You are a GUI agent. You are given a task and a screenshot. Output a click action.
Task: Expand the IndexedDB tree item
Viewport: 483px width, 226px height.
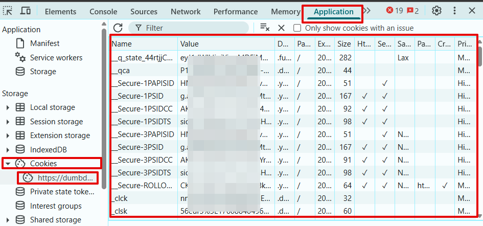(x=8, y=150)
